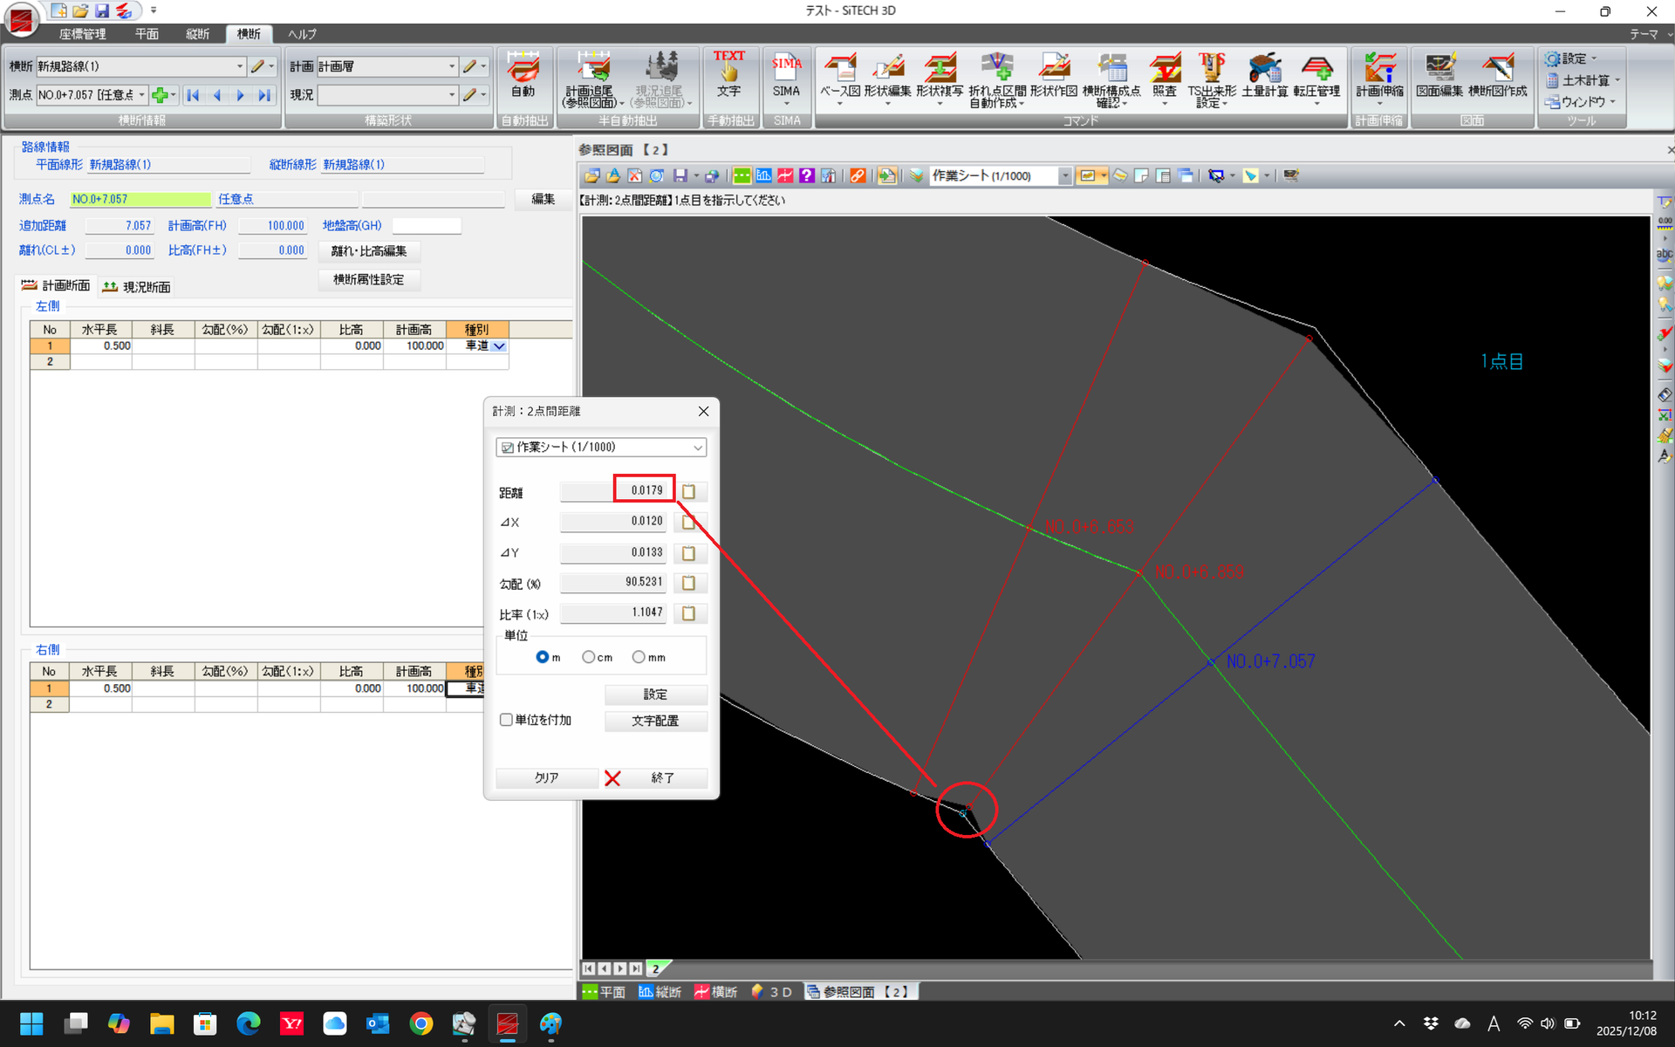Image resolution: width=1675 pixels, height=1047 pixels.
Task: Open Google Chrome from the taskbar
Action: 420,1023
